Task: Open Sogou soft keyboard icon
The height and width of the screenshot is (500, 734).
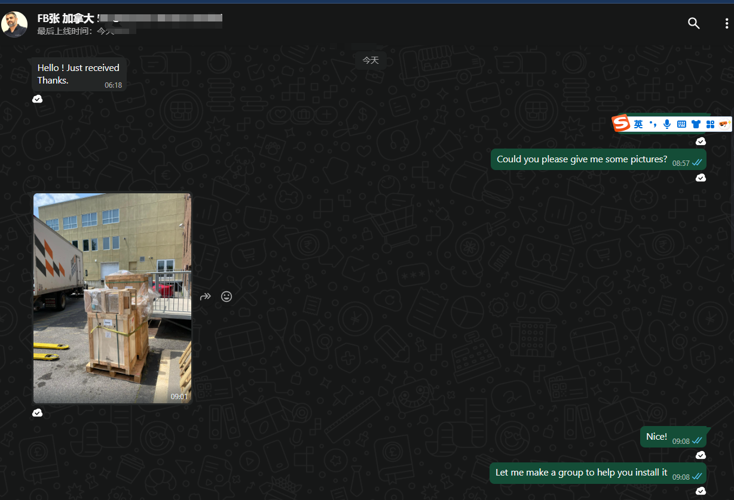Action: point(681,124)
